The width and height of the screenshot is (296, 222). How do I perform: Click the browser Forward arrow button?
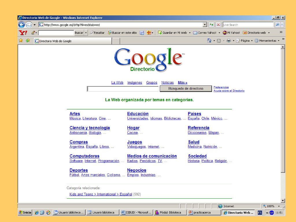[29, 25]
